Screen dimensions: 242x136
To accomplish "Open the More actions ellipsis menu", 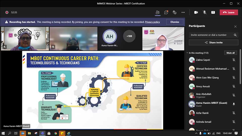I will click(183, 12).
